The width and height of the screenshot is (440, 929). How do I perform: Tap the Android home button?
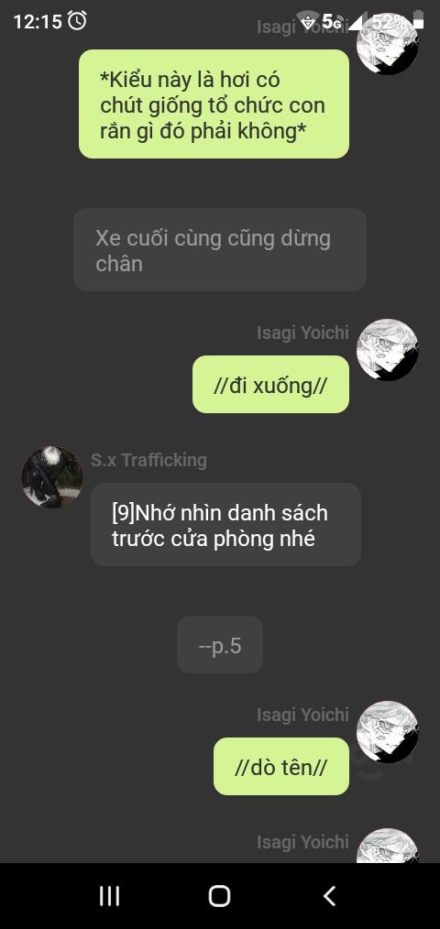tap(219, 896)
